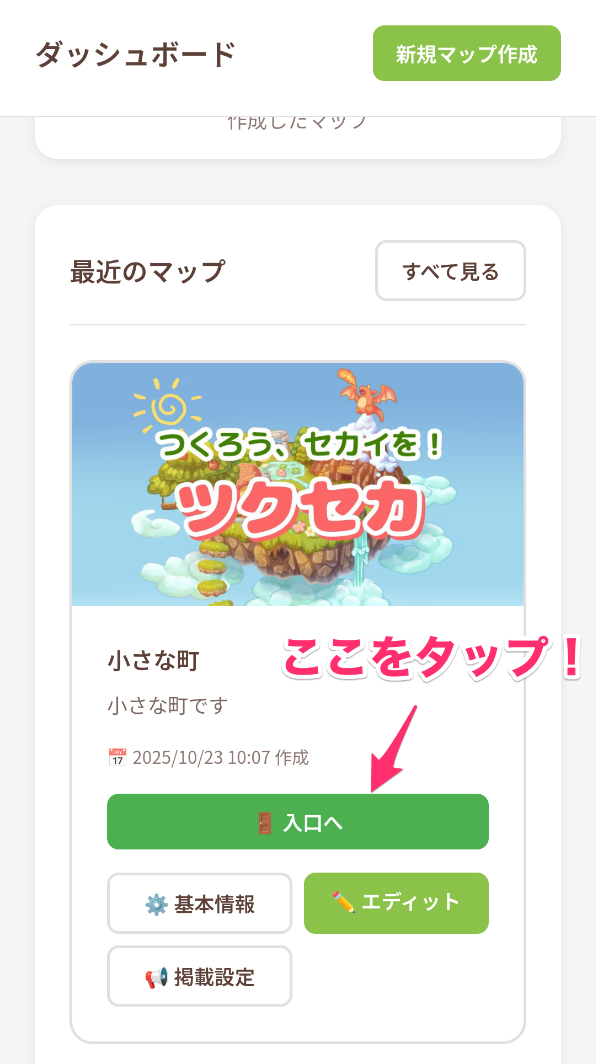The height and width of the screenshot is (1064, 614).
Task: Click the dragon on the map thumbnail
Action: click(367, 394)
